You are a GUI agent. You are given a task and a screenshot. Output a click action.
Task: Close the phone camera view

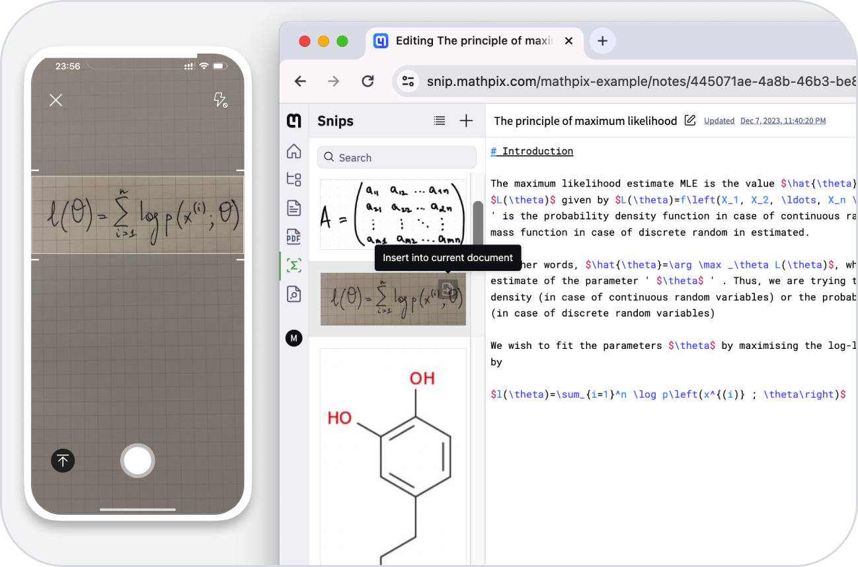click(x=56, y=100)
